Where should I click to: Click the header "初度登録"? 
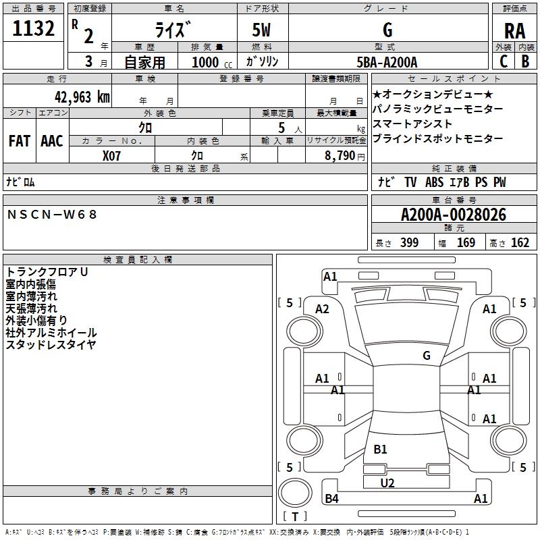(x=90, y=8)
